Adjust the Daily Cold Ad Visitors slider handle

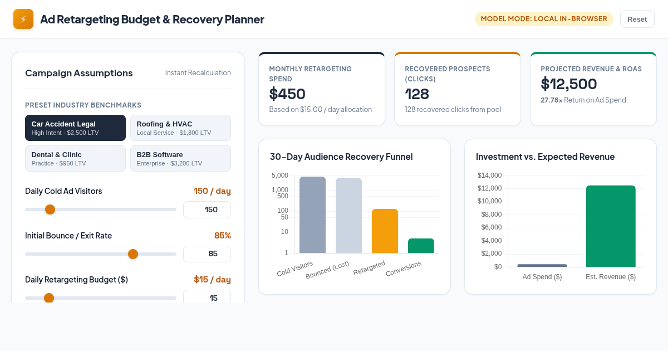pyautogui.click(x=50, y=209)
